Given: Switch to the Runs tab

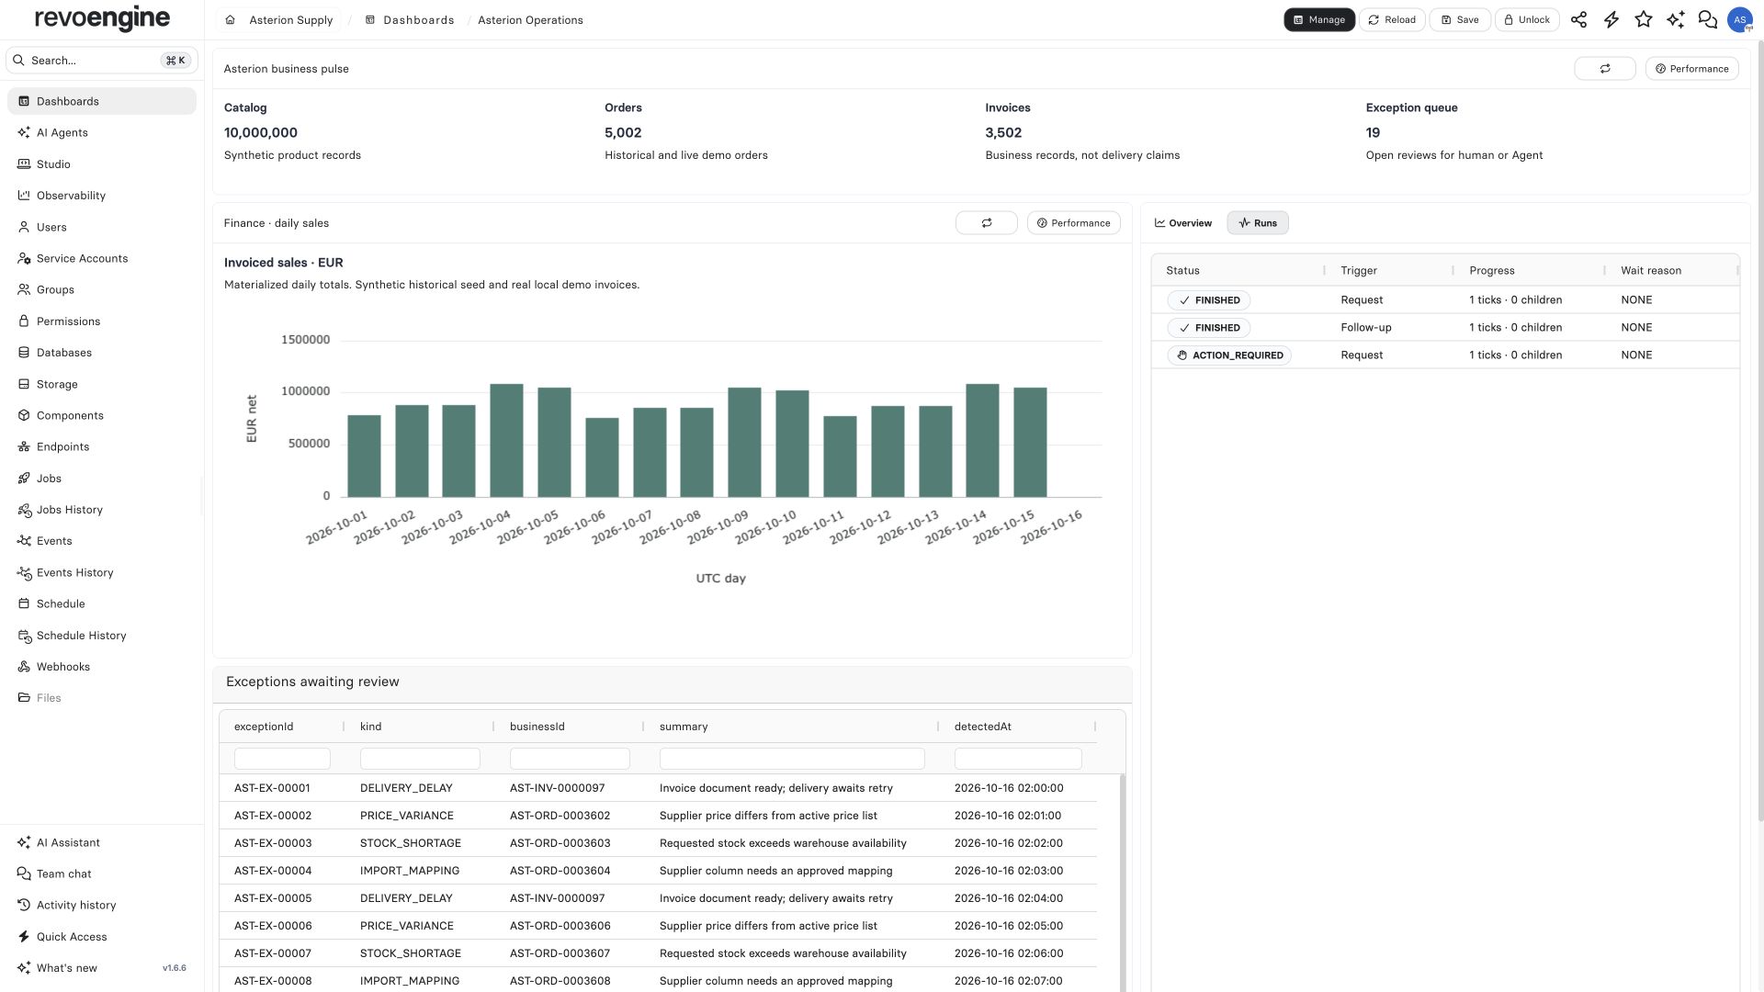Looking at the screenshot, I should pos(1258,223).
